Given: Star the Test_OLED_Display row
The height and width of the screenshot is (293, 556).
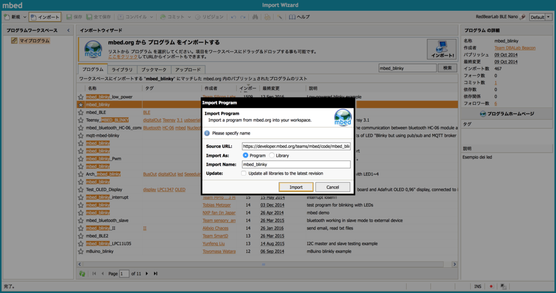Looking at the screenshot, I should (x=81, y=189).
